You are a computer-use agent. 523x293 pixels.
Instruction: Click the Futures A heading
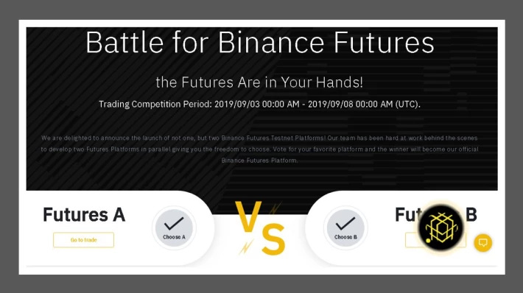[84, 215]
